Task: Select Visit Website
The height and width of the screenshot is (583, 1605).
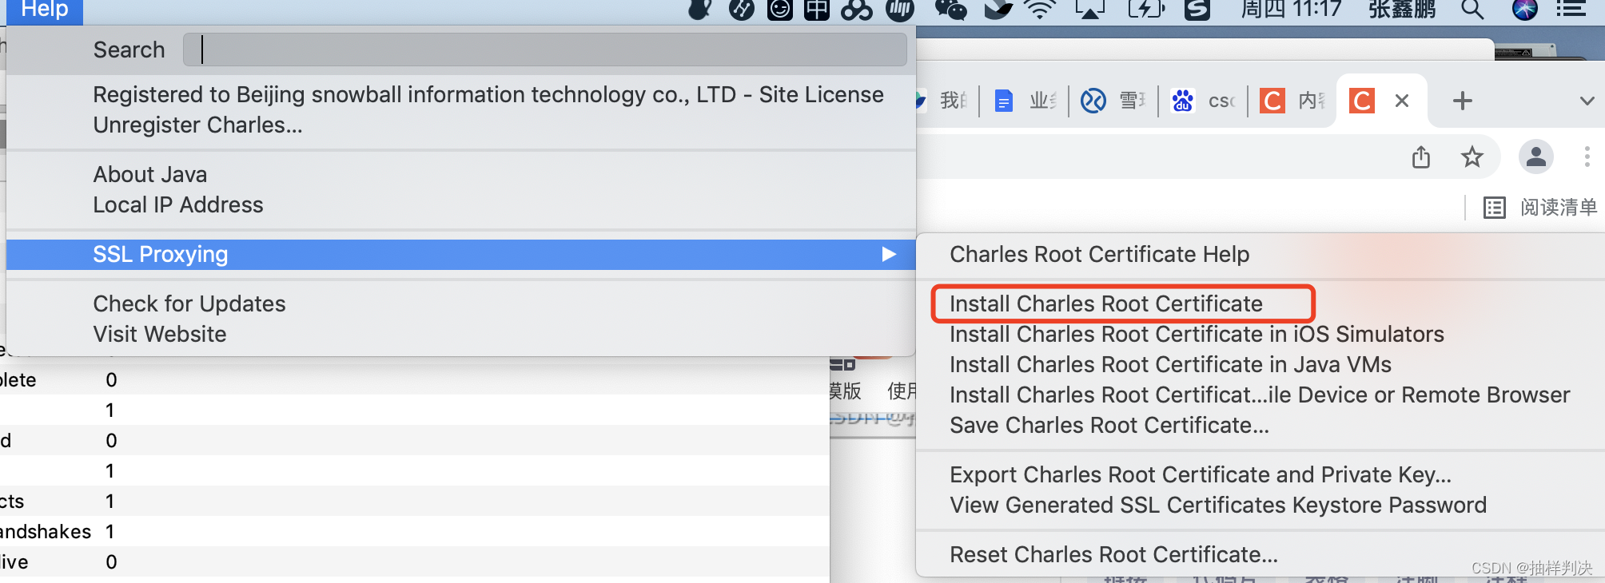Action: [x=160, y=335]
